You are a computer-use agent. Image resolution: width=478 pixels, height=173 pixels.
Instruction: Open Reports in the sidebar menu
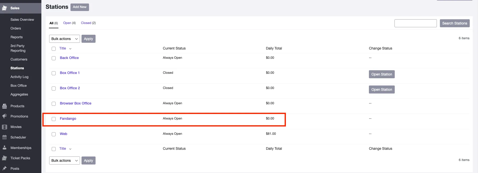point(17,37)
